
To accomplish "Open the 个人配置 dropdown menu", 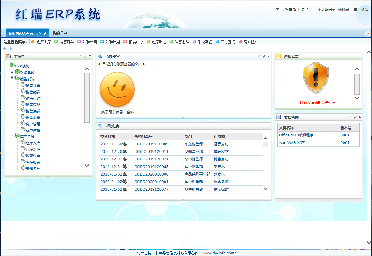I will pos(326,10).
